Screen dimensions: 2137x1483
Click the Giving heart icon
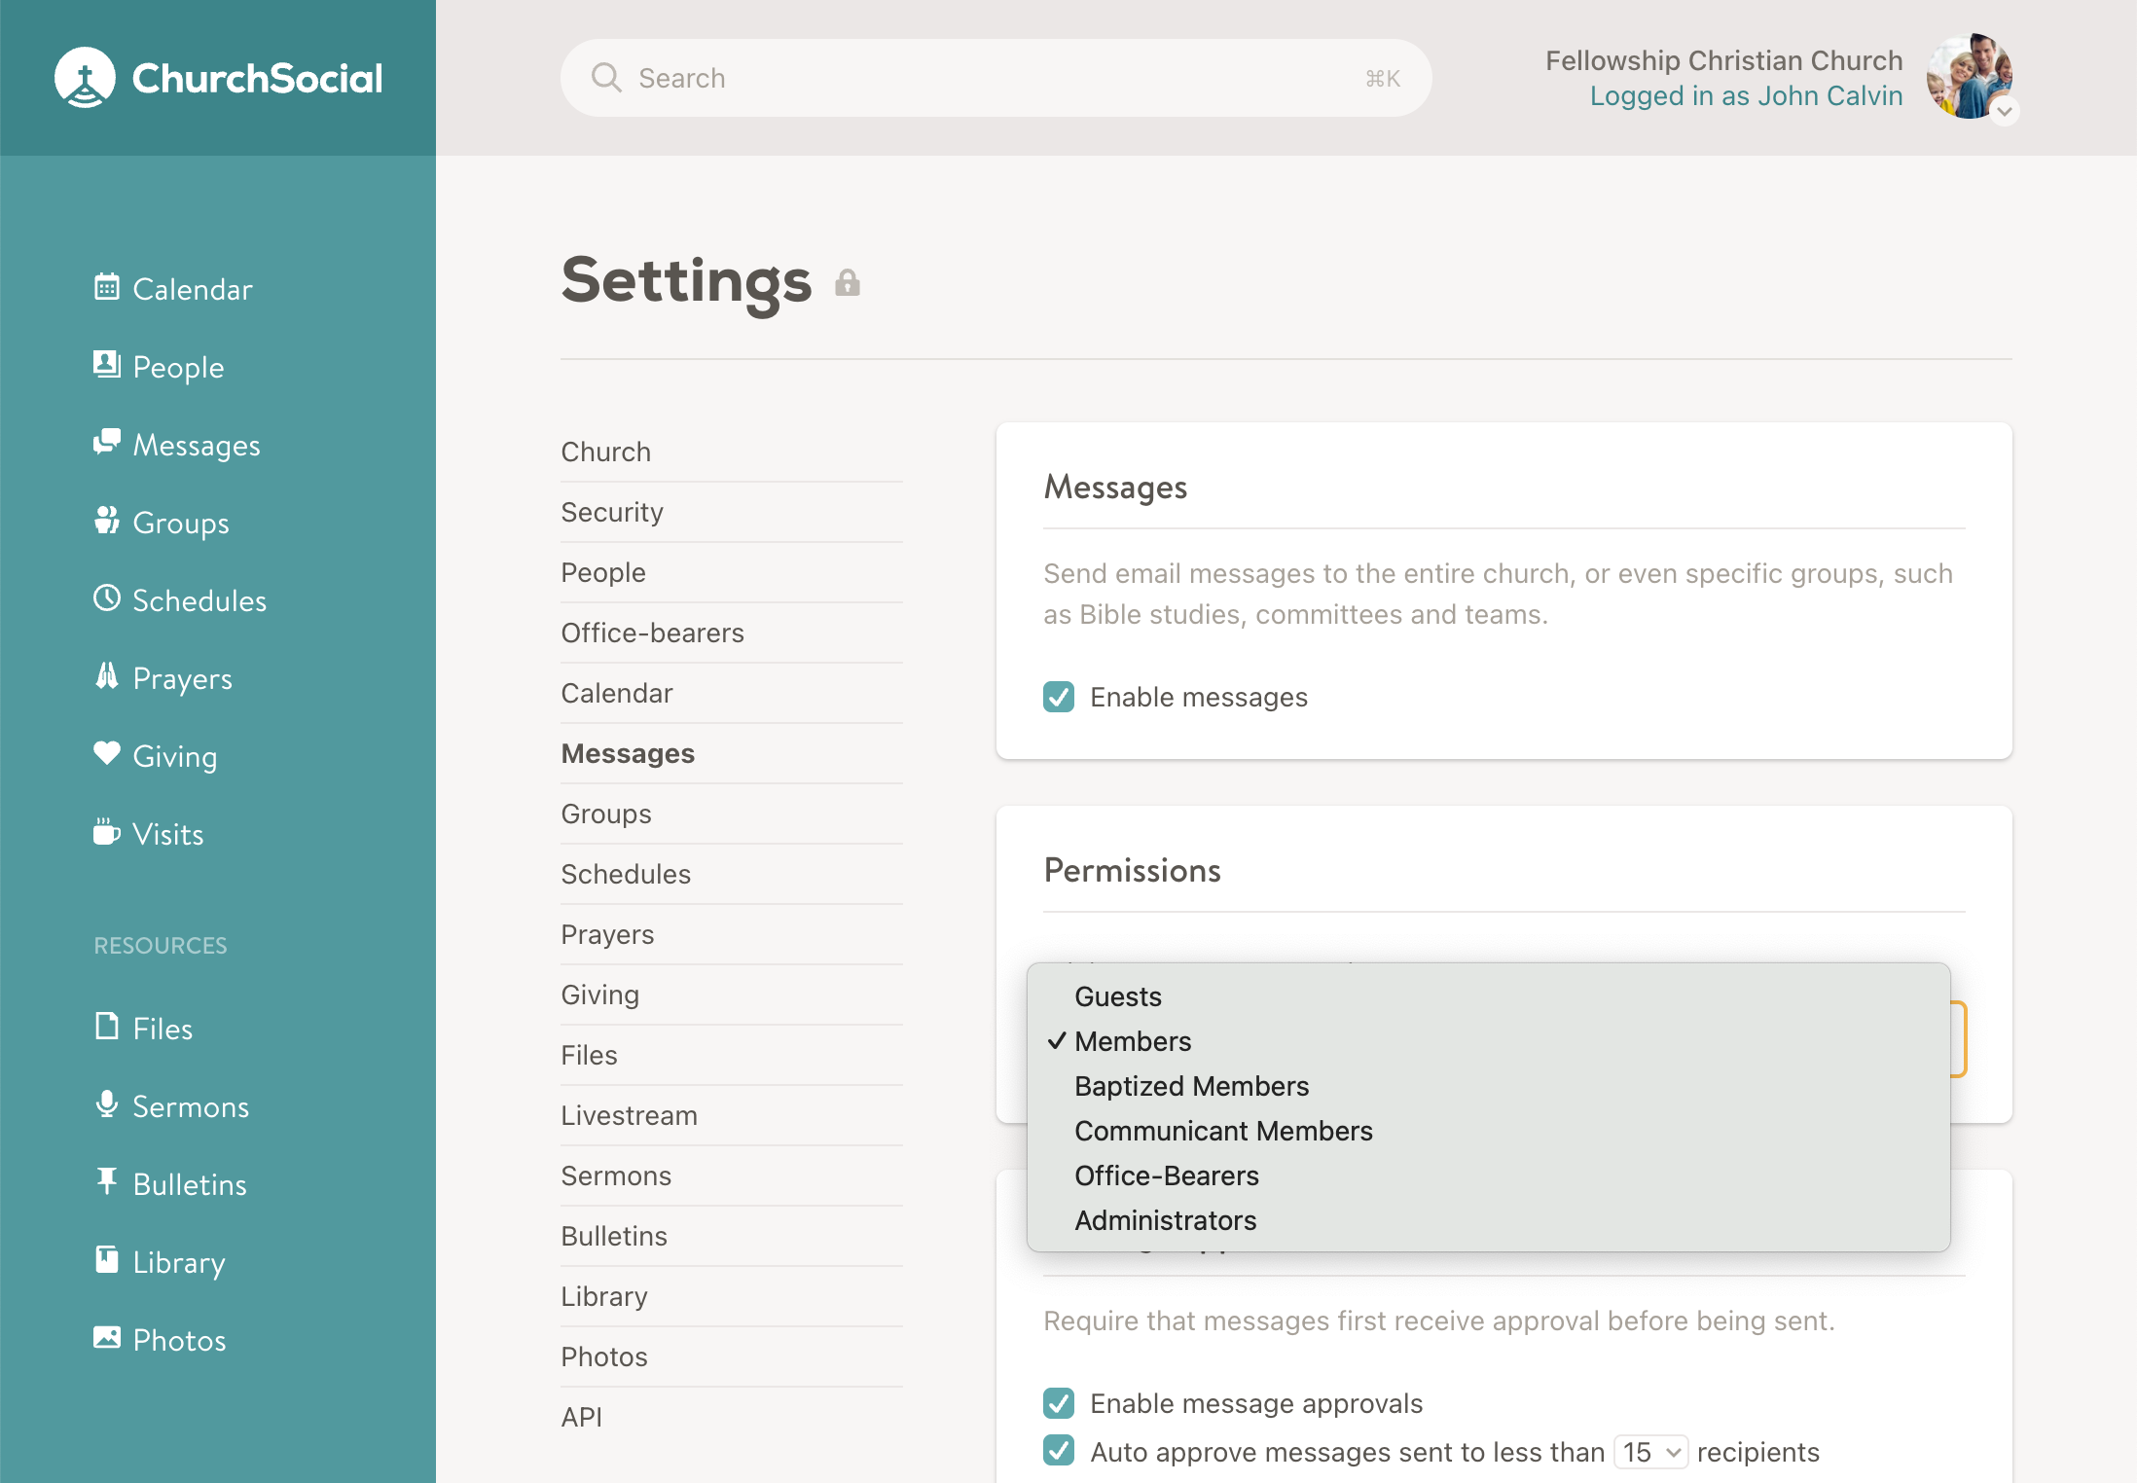click(106, 753)
